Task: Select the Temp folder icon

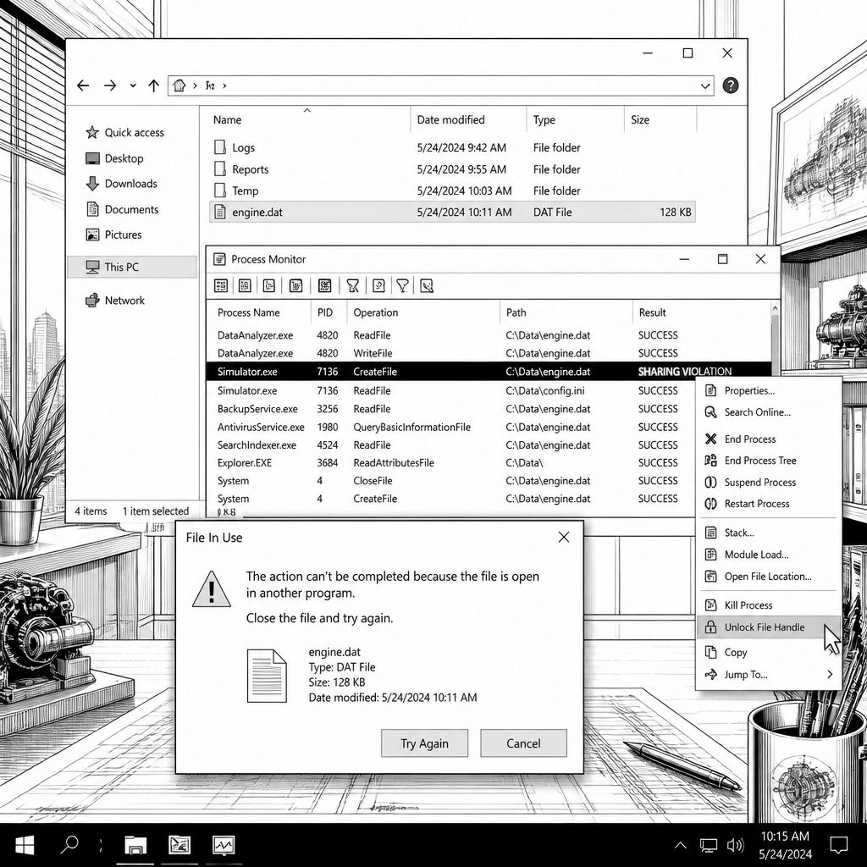Action: click(x=220, y=191)
